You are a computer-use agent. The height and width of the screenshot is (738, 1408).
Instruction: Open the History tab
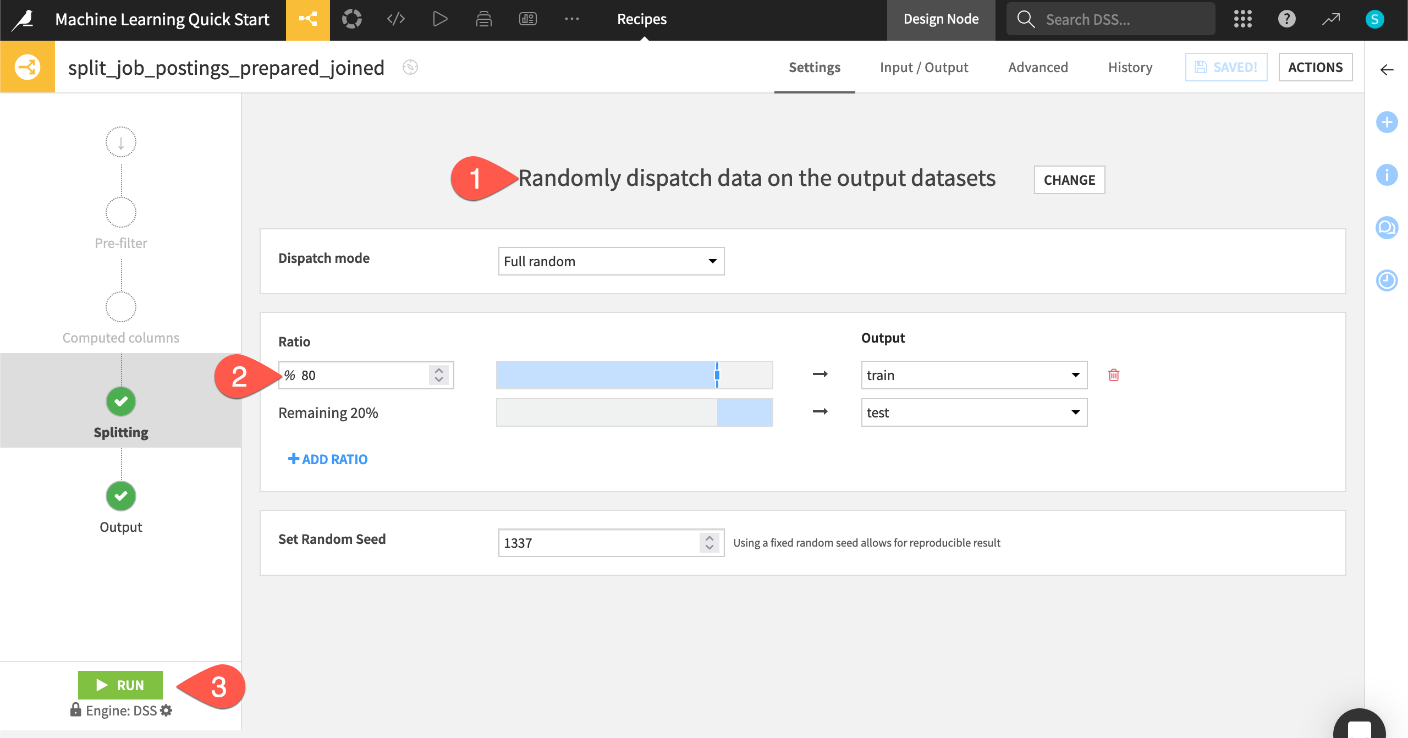tap(1130, 67)
